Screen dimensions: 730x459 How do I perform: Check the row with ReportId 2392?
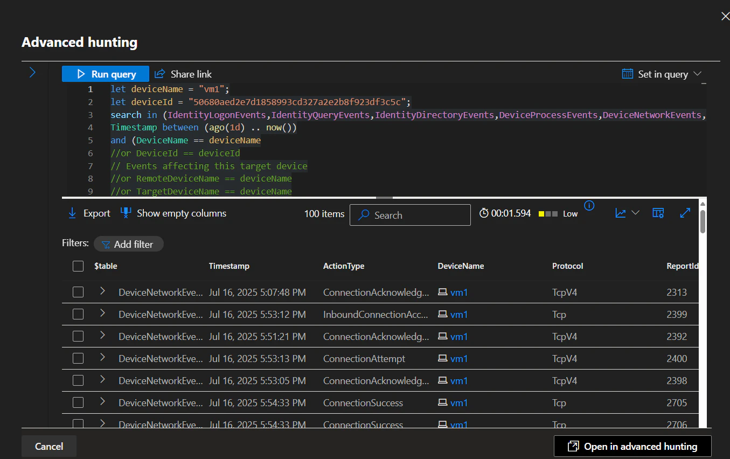(78, 336)
